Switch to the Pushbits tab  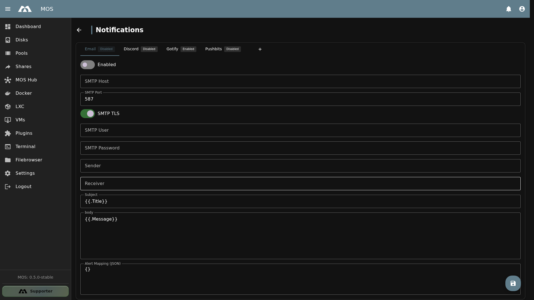click(223, 49)
